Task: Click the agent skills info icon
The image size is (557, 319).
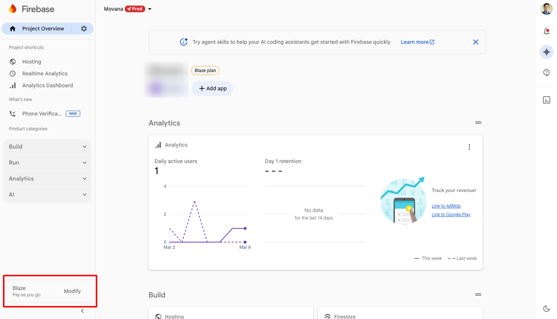Action: click(x=184, y=42)
